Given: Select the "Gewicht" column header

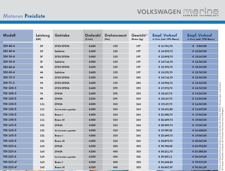Looking at the screenshot, I should (139, 37).
